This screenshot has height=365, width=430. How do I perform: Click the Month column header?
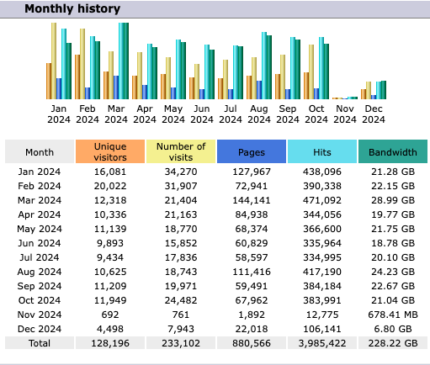pyautogui.click(x=40, y=151)
